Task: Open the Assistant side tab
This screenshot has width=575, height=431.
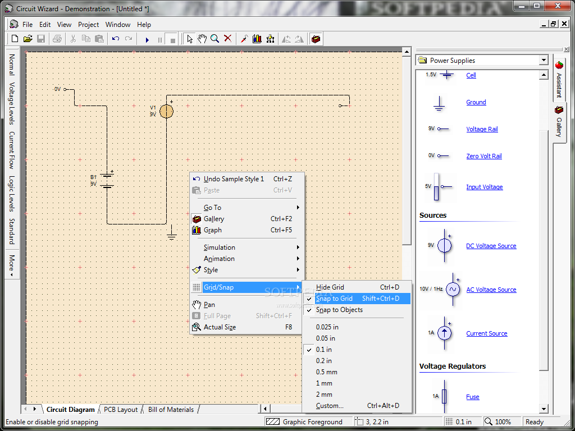Action: [x=559, y=80]
